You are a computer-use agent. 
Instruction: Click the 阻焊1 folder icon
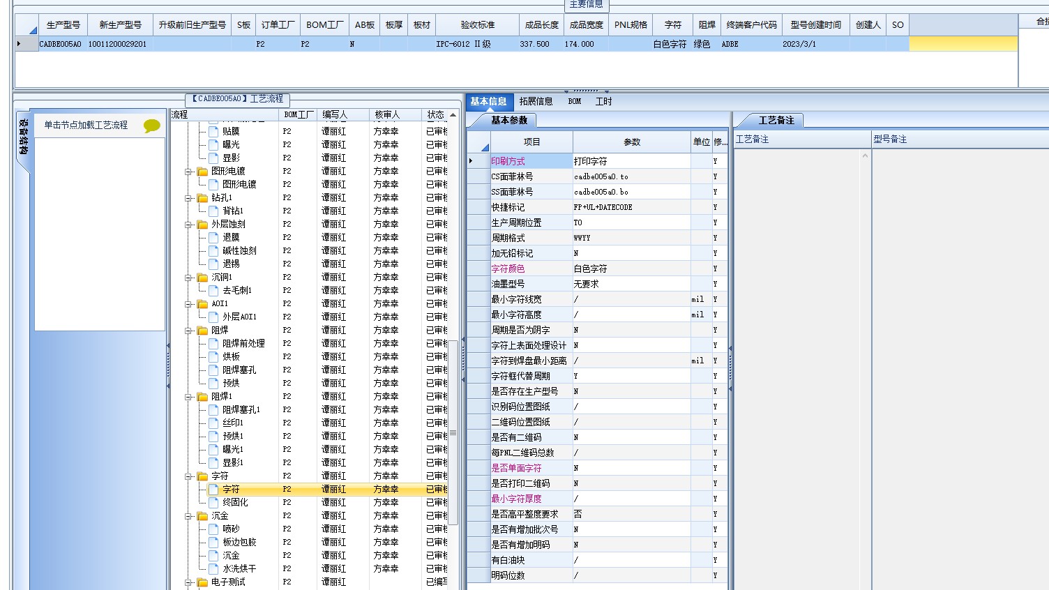coord(202,397)
